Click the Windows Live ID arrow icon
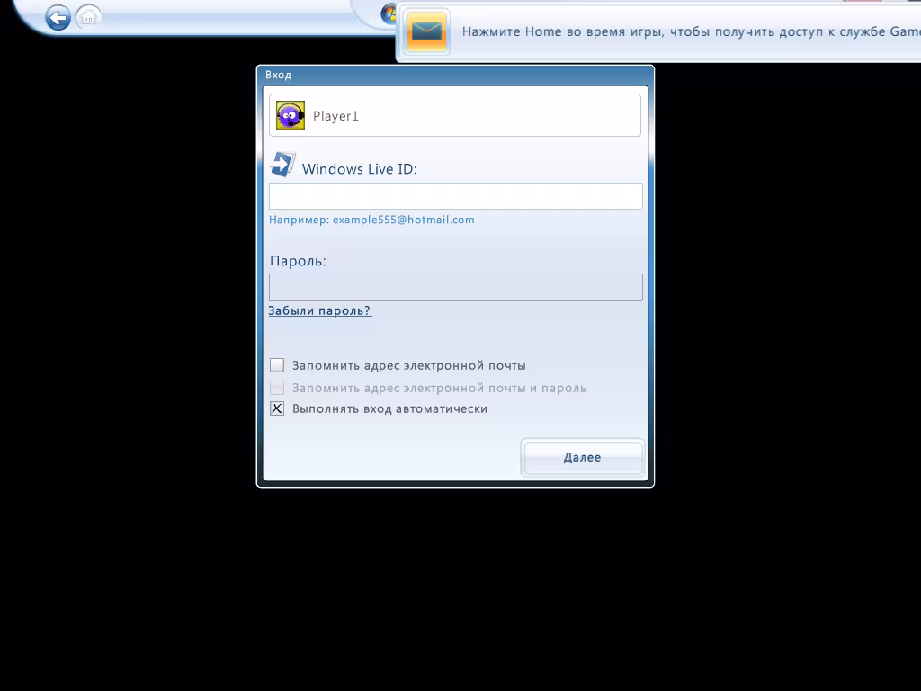 [282, 165]
